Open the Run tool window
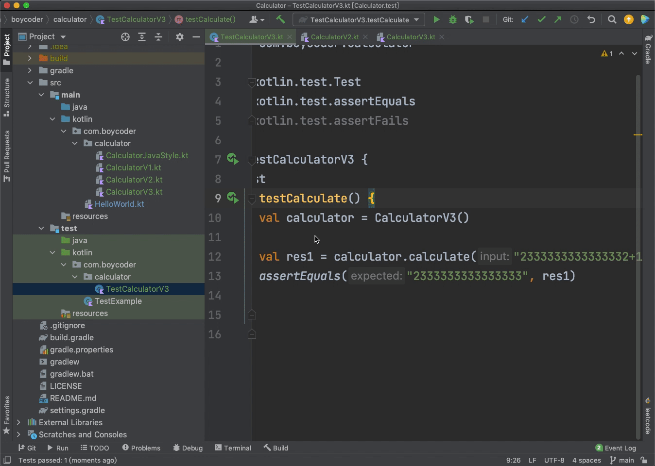655x466 pixels. [58, 448]
